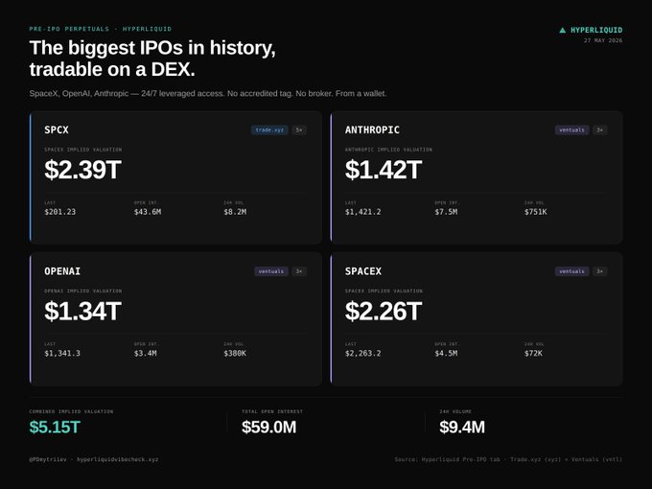Click the HYPERLIQUID brand name at top right
652x489 pixels.
596,30
